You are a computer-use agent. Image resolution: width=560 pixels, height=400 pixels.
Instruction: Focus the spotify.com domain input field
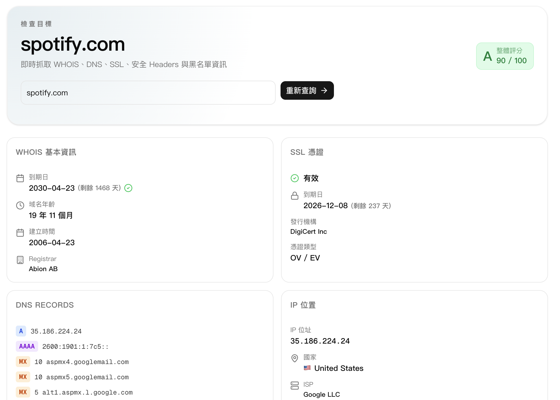click(x=148, y=93)
